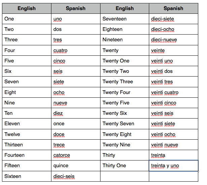The height and width of the screenshot is (185, 207).
Task: Place cursor in the "dieci-seis" cell
Action: (x=64, y=176)
